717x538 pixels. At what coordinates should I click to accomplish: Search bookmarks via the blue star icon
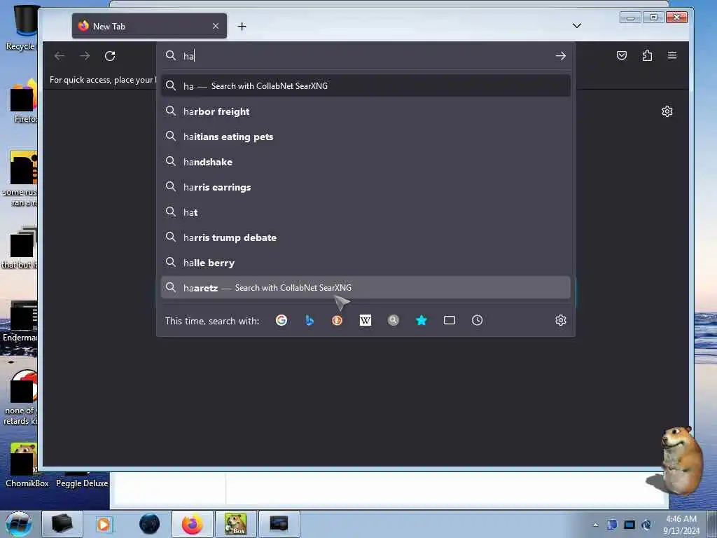click(x=421, y=320)
